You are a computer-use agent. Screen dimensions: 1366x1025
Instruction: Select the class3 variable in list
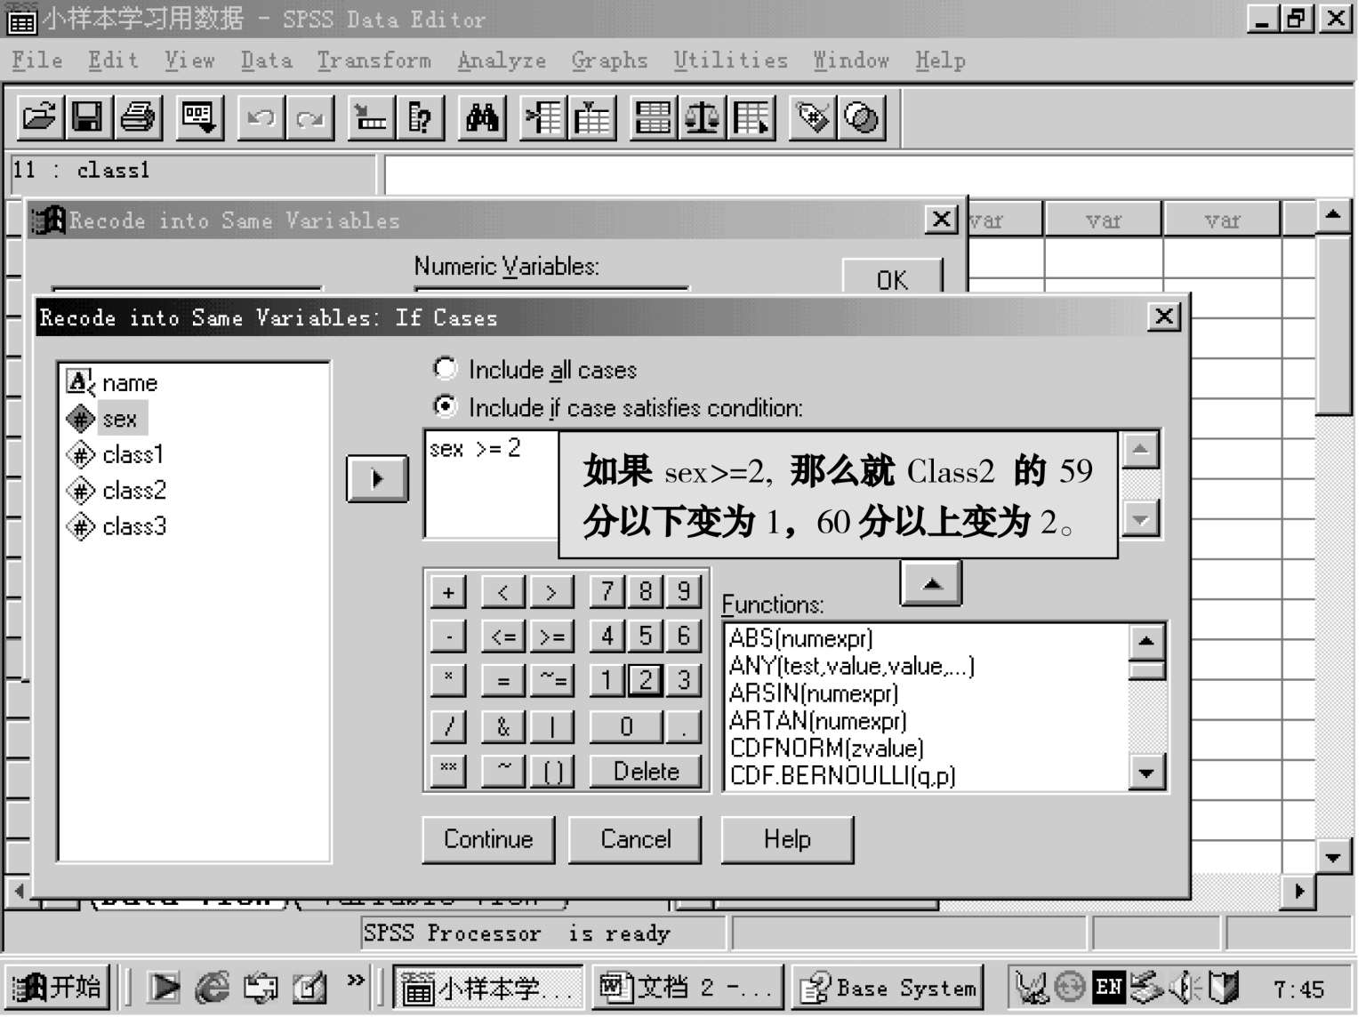click(117, 526)
